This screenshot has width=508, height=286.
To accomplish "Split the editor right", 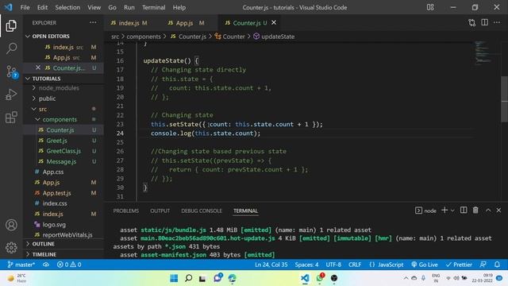I will coord(485,22).
